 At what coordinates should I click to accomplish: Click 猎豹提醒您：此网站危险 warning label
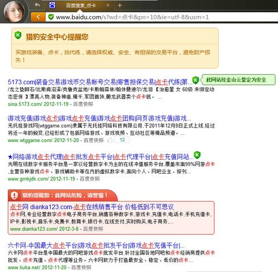[65, 195]
